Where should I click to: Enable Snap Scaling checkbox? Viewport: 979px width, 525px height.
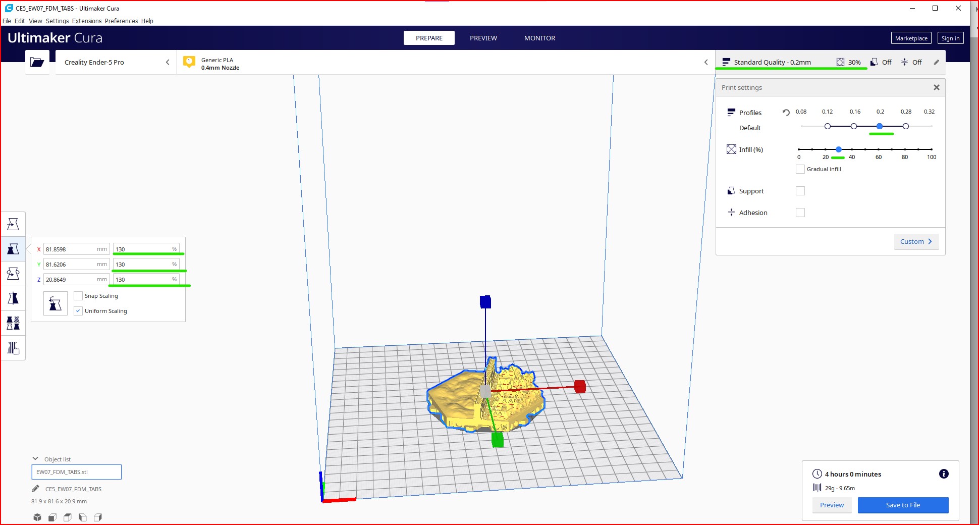tap(78, 296)
